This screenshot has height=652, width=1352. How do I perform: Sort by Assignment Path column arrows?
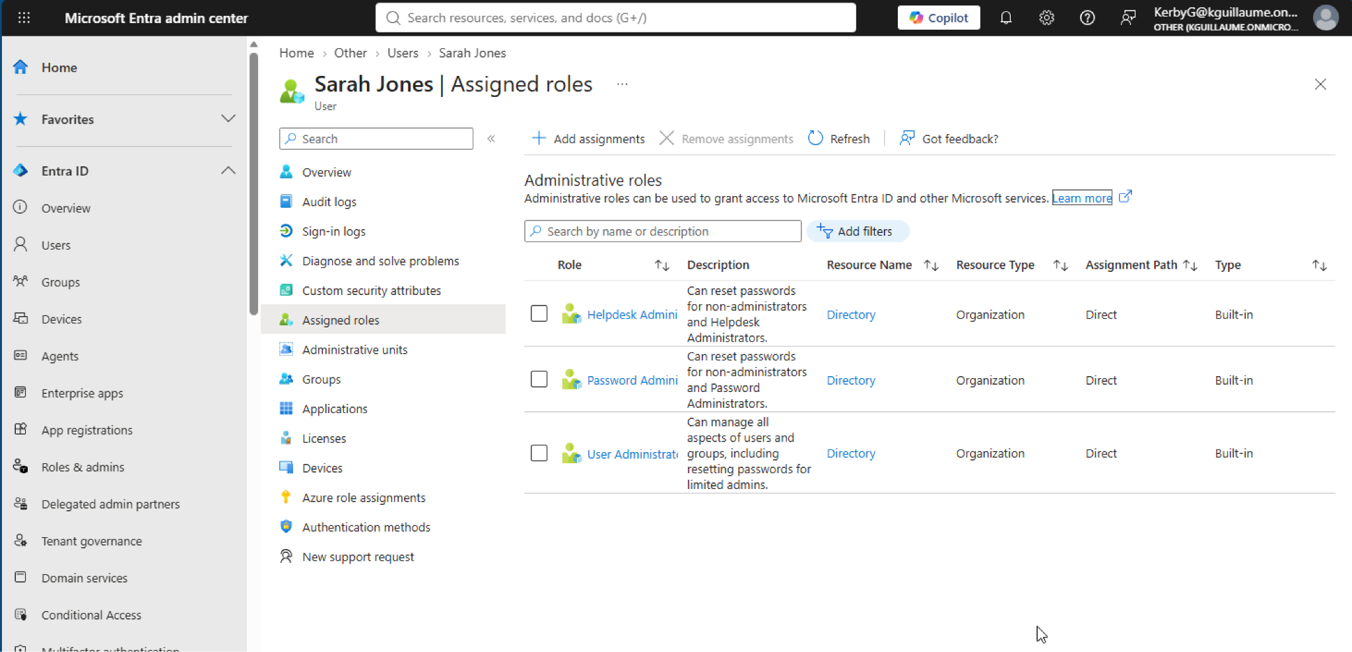click(1190, 265)
